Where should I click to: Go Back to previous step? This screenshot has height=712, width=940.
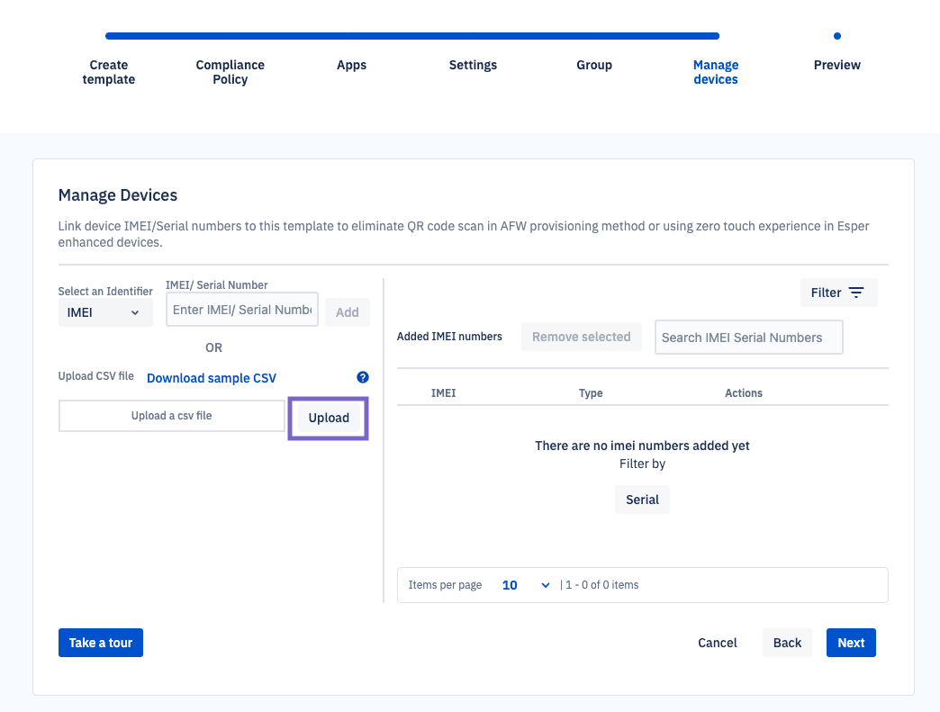tap(787, 643)
